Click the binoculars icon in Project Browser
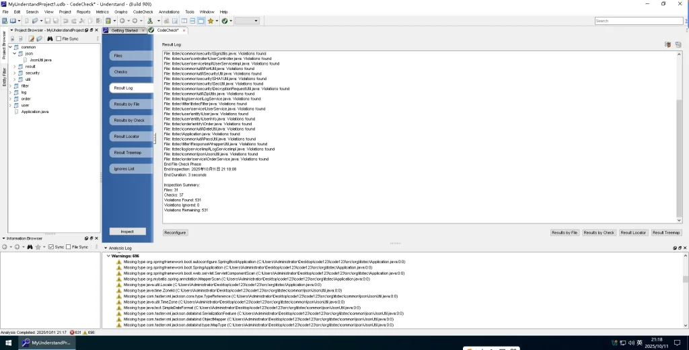This screenshot has height=350, width=689. pos(49,39)
